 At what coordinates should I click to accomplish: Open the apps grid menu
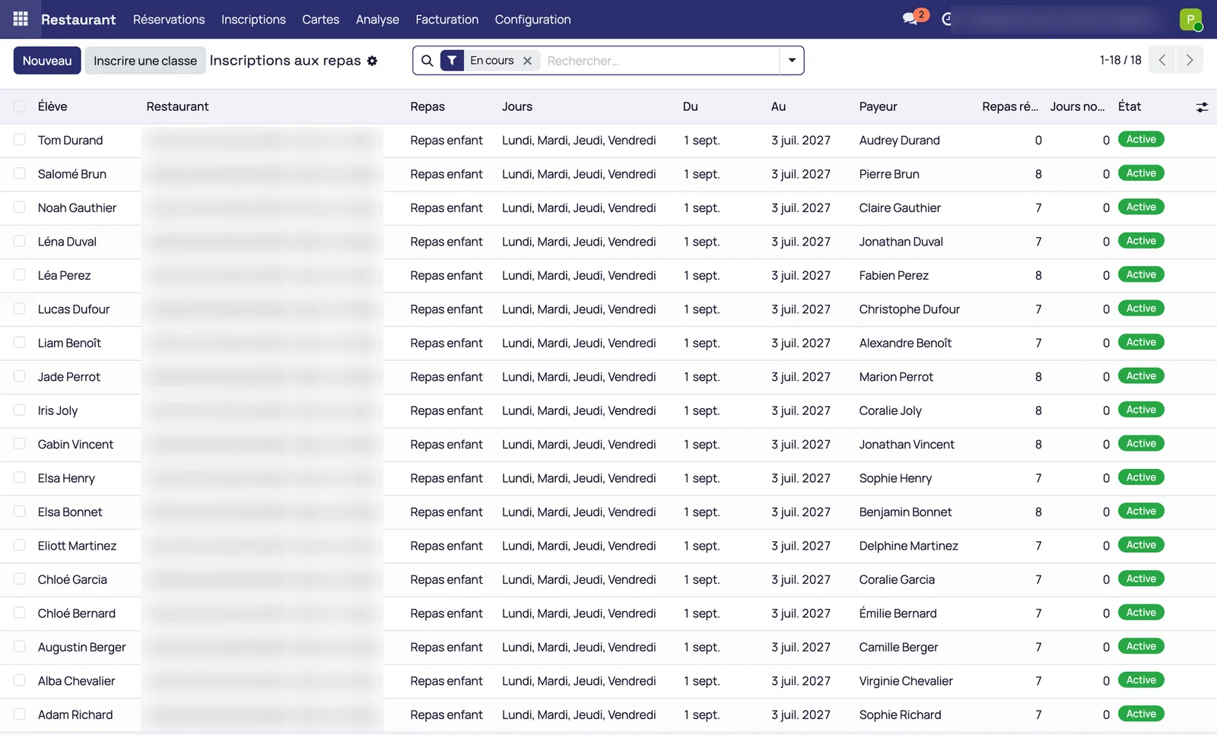21,19
